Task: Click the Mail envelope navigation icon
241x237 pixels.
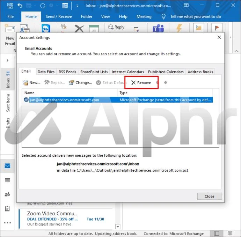Action: coord(7,166)
